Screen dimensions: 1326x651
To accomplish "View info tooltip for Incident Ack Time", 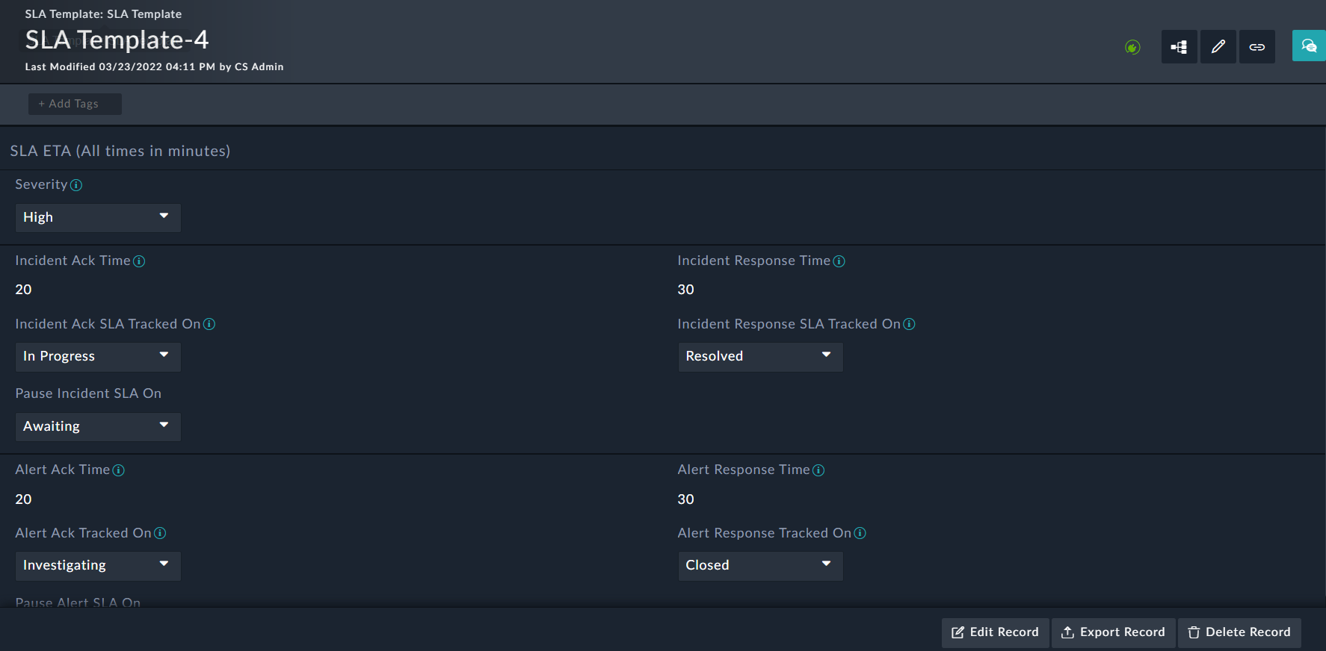I will [x=140, y=261].
